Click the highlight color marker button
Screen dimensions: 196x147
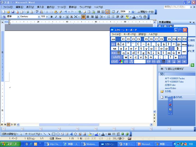[127, 17]
